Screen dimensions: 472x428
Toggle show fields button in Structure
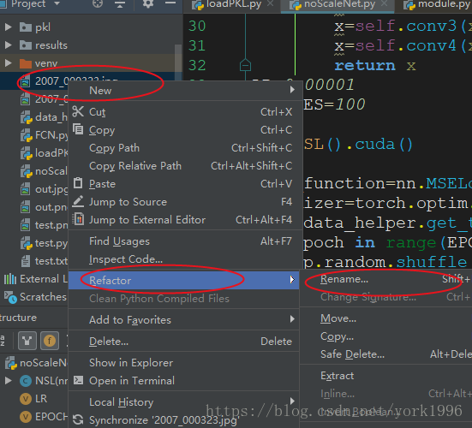point(50,341)
